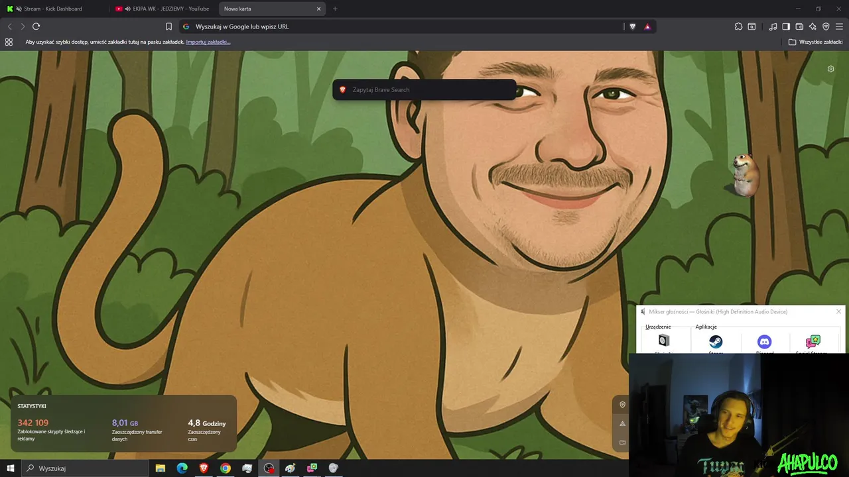
Task: Open the Brave main hamburger menu
Action: pos(839,26)
